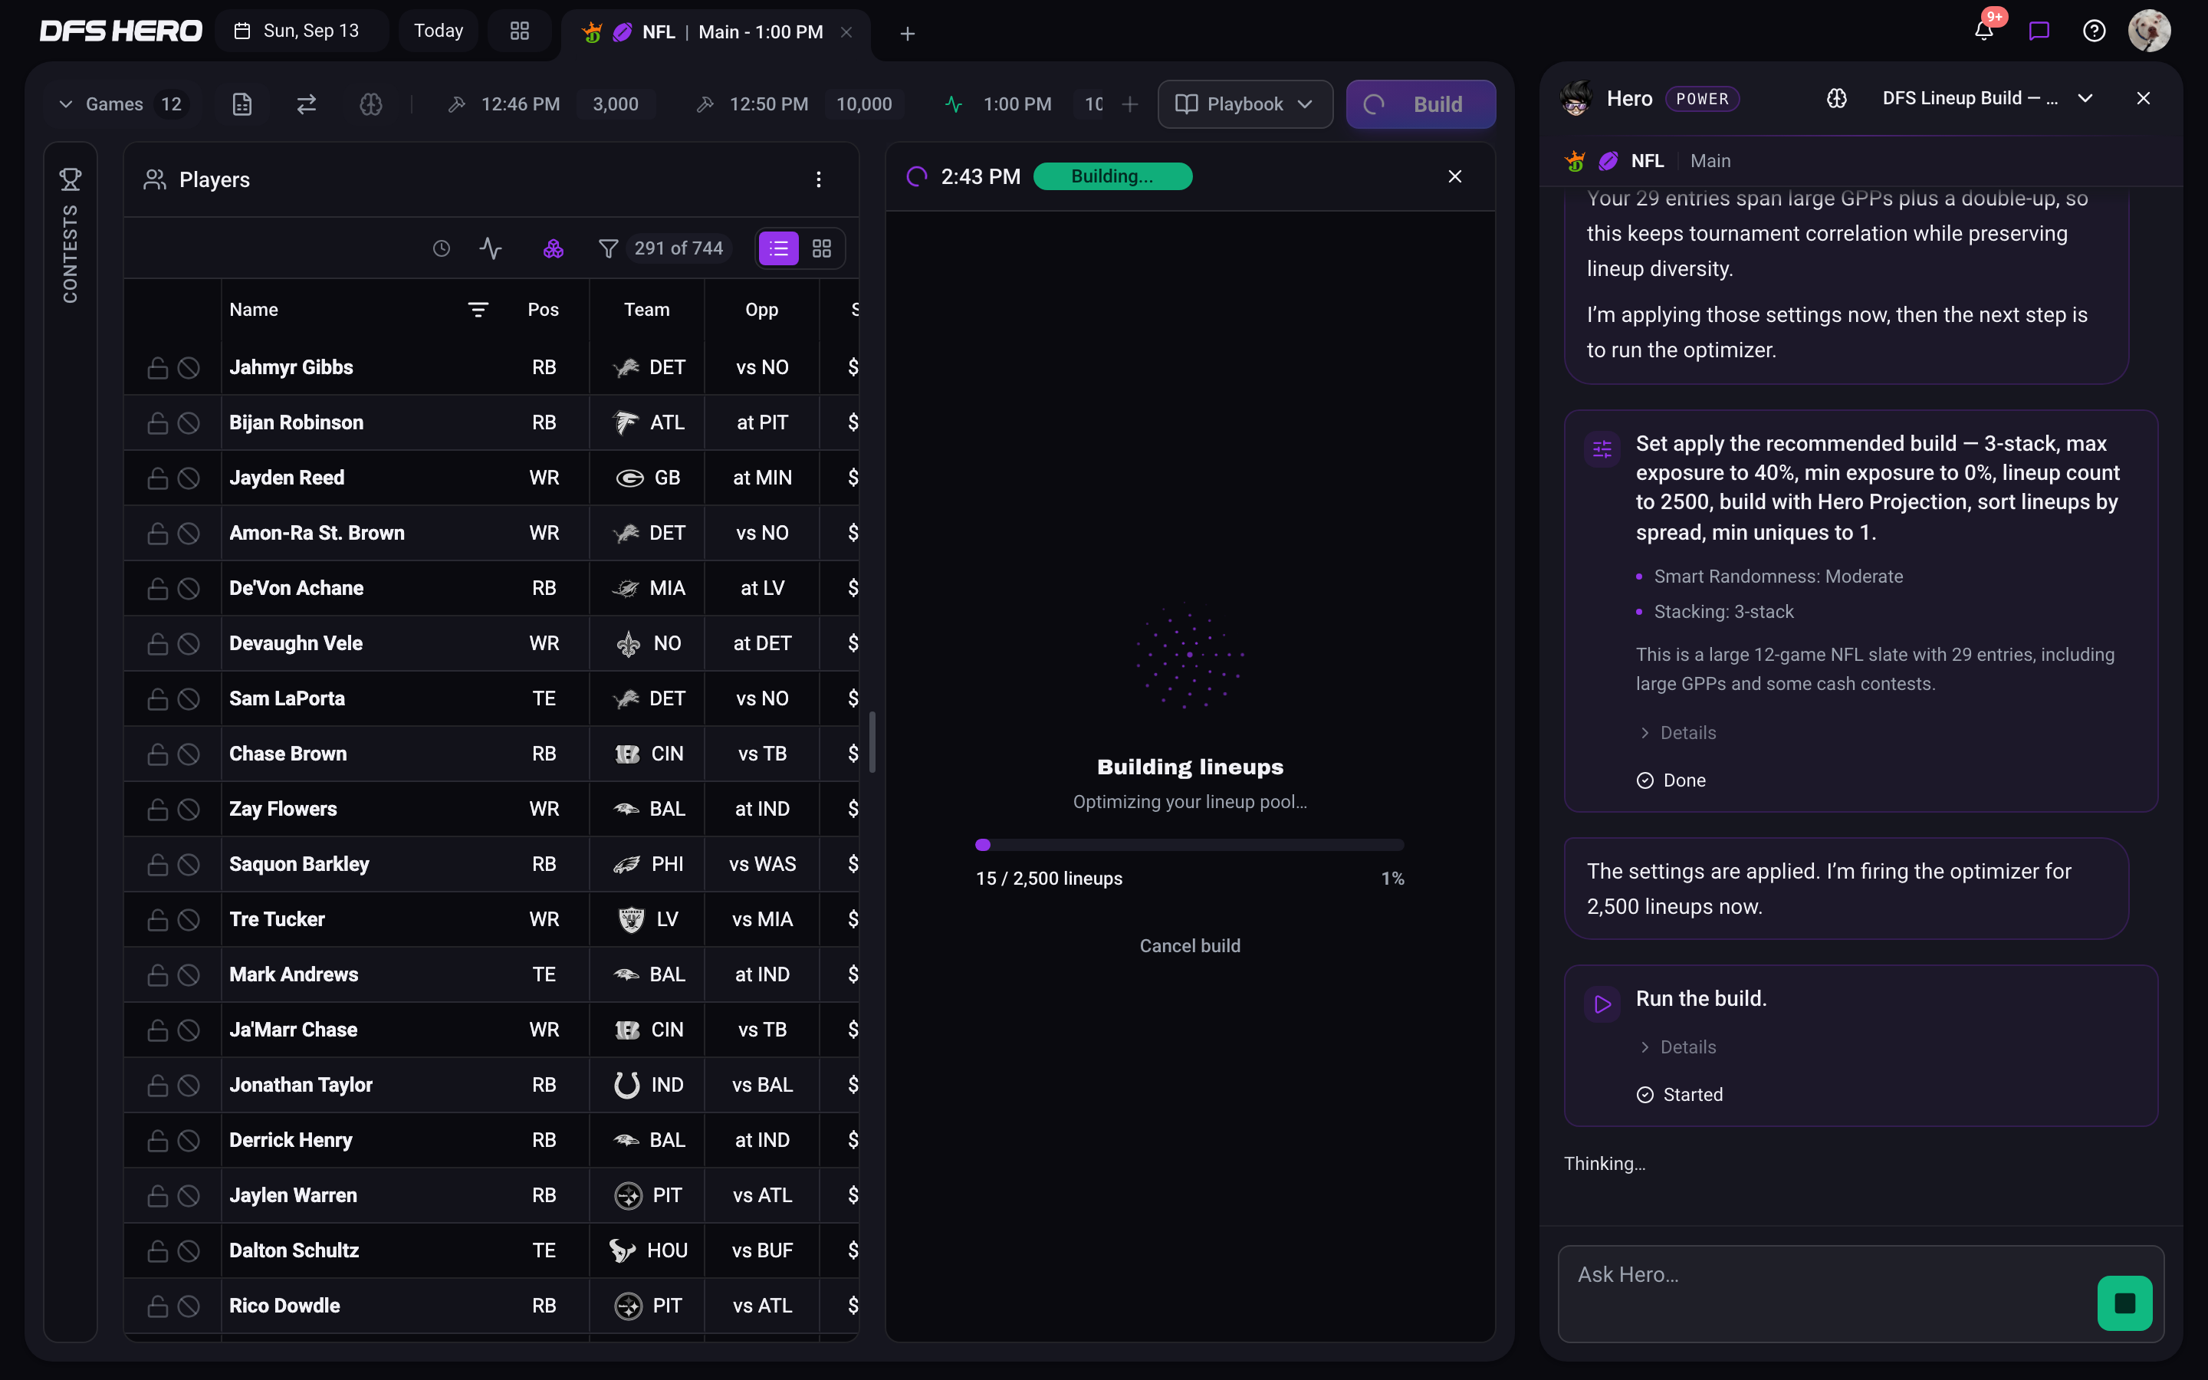2208x1380 pixels.
Task: Click the Today button
Action: click(438, 31)
